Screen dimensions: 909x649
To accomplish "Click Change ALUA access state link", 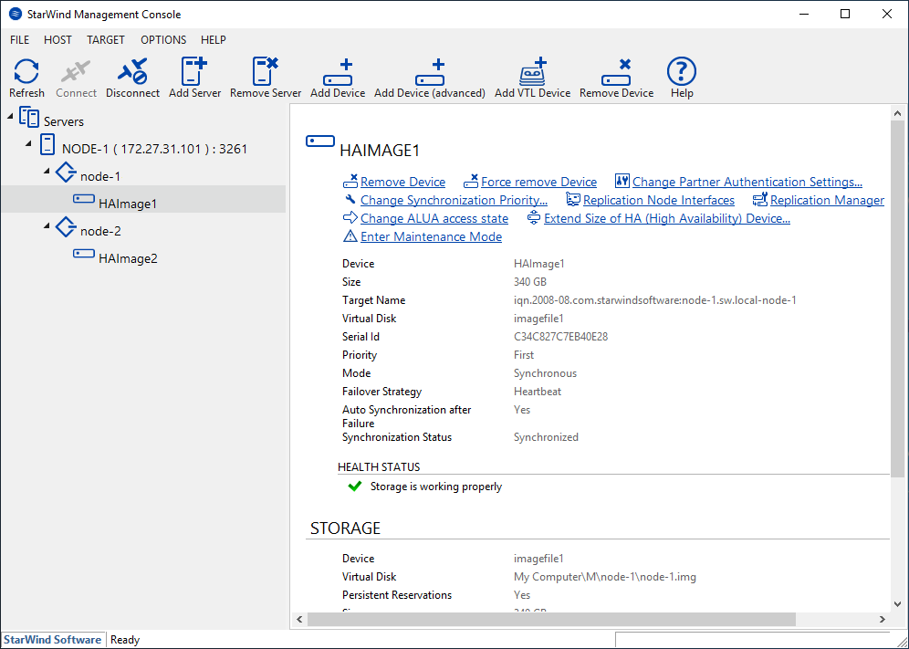I will pos(434,219).
